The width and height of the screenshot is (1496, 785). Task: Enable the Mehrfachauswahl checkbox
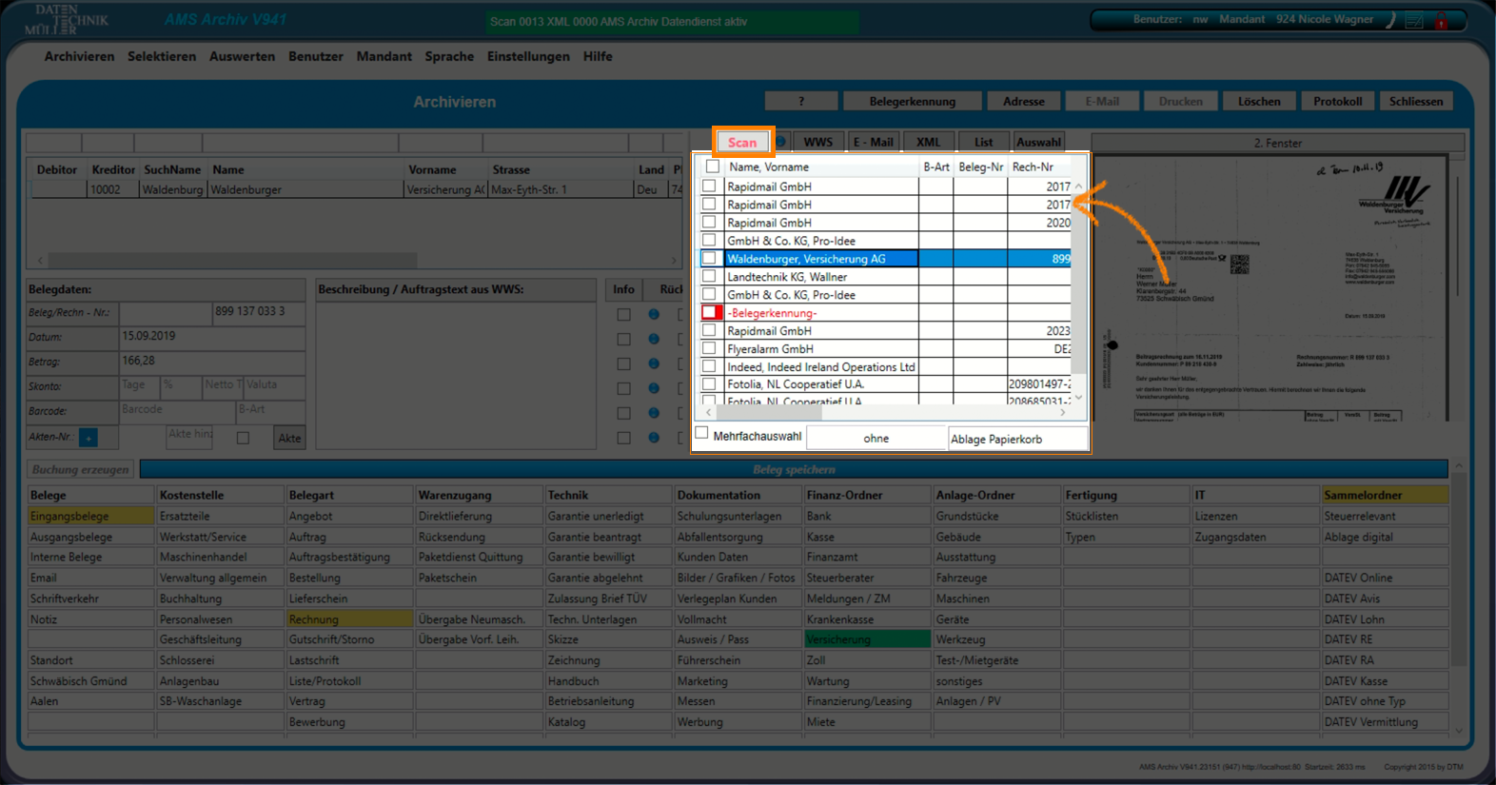pyautogui.click(x=702, y=434)
